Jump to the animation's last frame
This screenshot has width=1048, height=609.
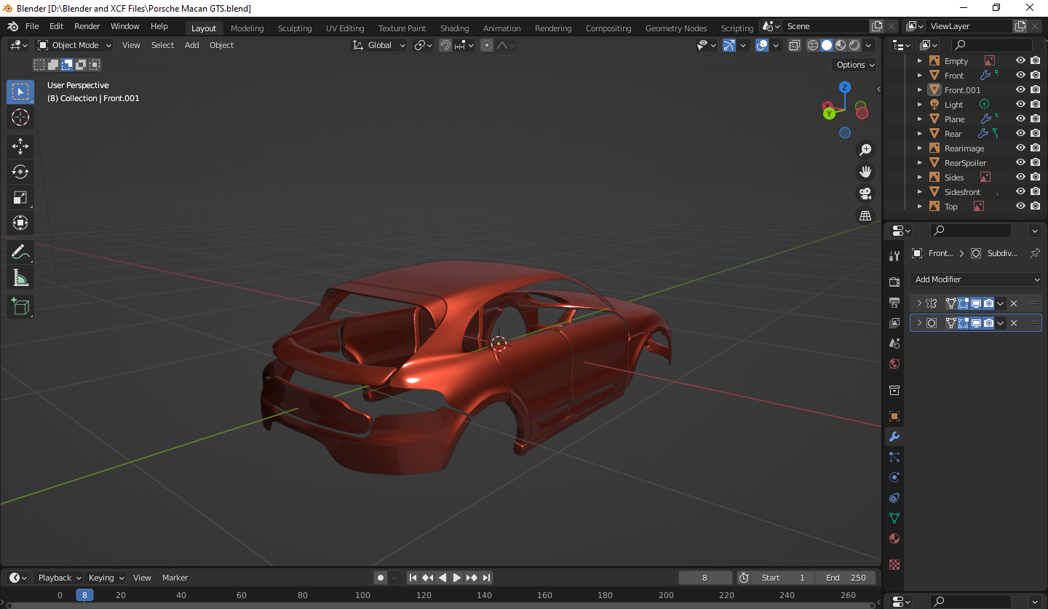[487, 578]
